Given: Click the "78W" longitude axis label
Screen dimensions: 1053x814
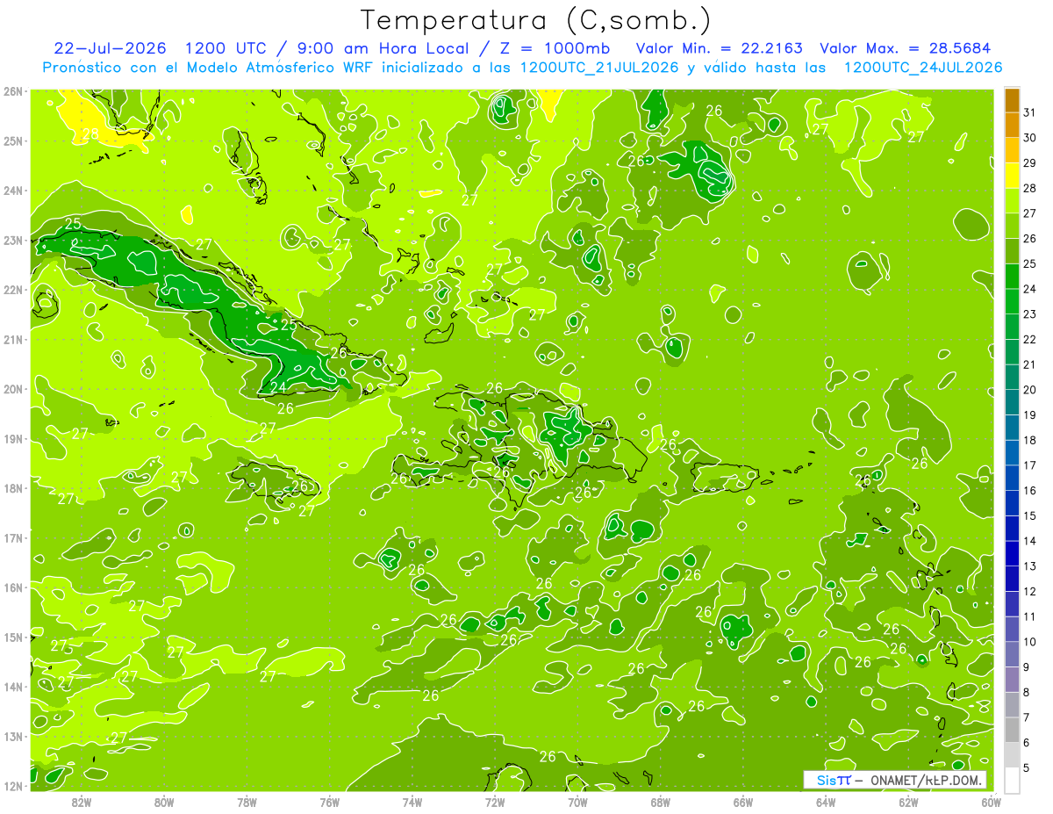Looking at the screenshot, I should (x=247, y=802).
